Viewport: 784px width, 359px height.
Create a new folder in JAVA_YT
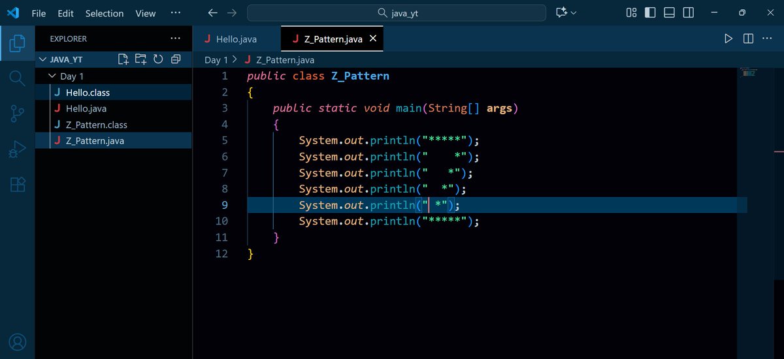click(x=140, y=59)
